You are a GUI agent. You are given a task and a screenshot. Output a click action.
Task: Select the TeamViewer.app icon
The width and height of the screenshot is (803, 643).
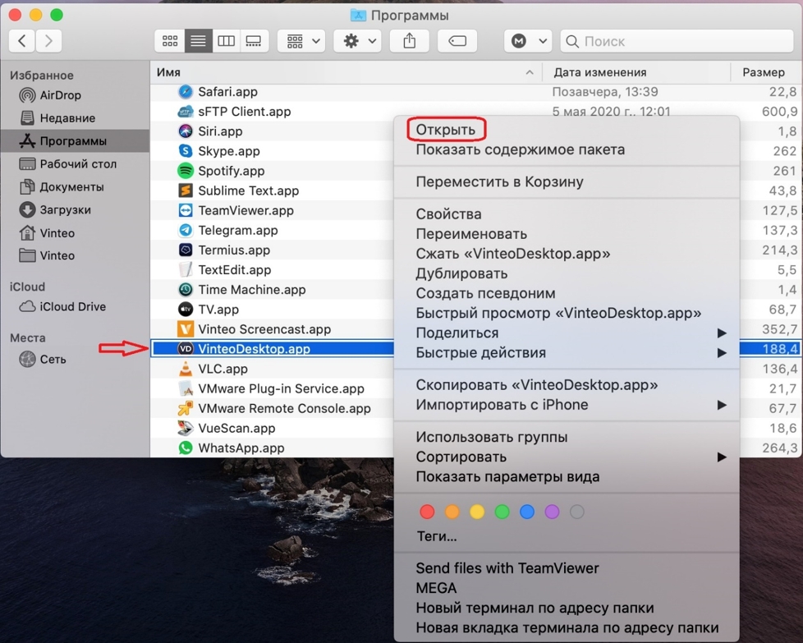pos(186,210)
